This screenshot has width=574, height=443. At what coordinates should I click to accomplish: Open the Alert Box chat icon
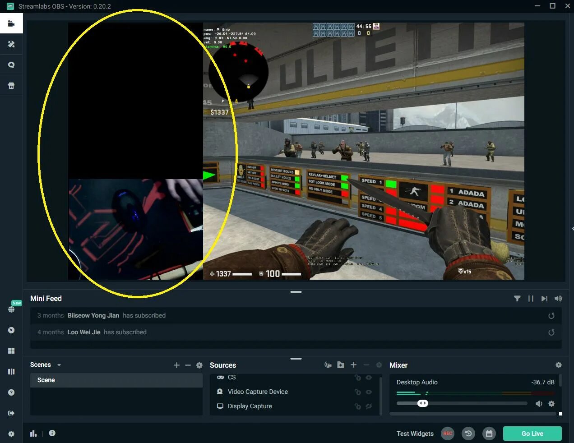click(x=11, y=65)
